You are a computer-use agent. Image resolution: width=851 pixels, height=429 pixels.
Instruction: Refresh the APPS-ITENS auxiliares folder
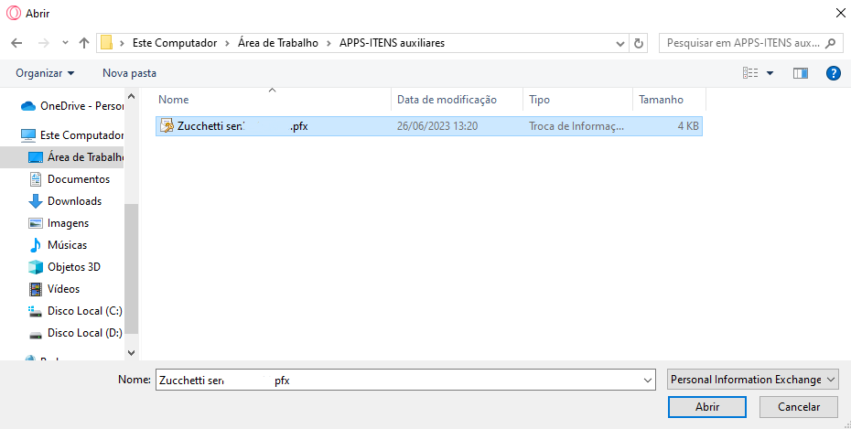click(x=639, y=43)
